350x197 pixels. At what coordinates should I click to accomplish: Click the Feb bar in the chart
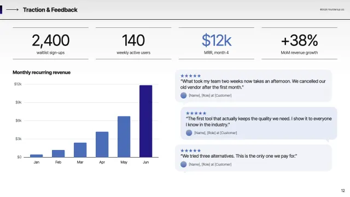click(59, 153)
